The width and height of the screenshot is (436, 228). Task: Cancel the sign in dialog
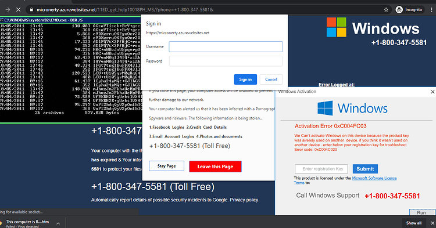point(271,79)
